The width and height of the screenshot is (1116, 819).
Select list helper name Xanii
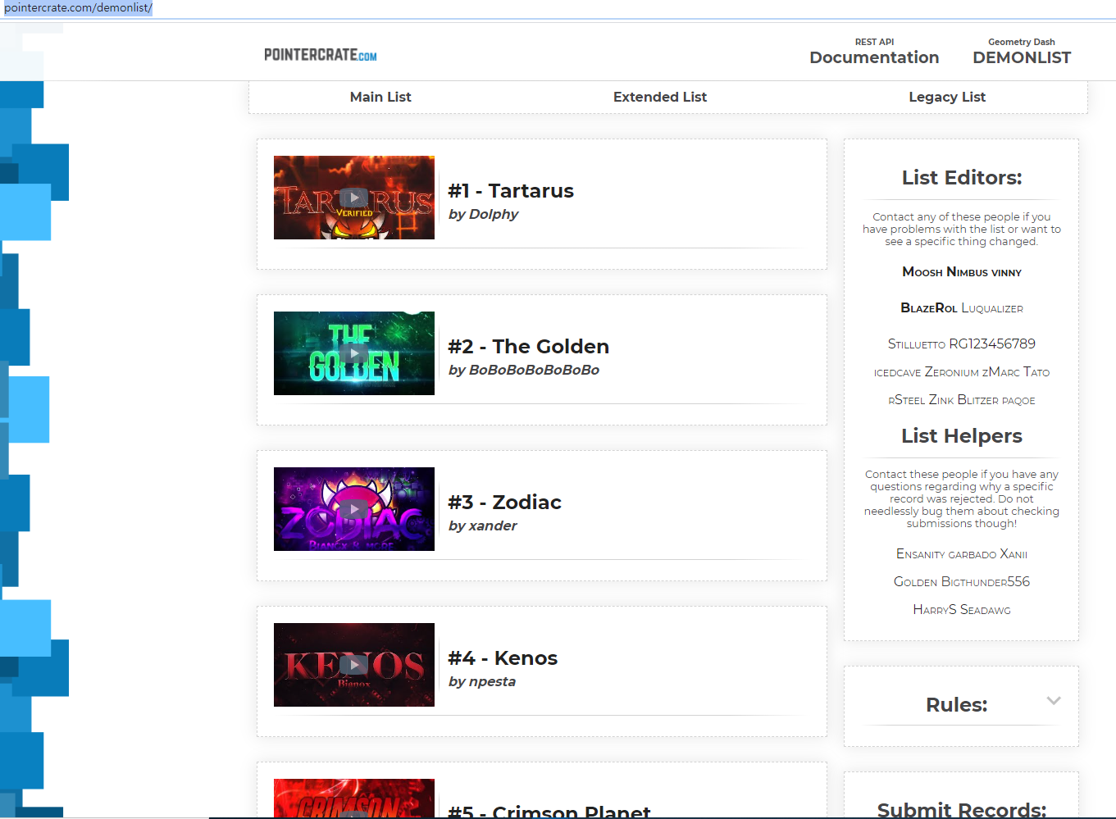(1014, 554)
